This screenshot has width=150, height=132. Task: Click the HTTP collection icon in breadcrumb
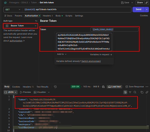(5, 3)
